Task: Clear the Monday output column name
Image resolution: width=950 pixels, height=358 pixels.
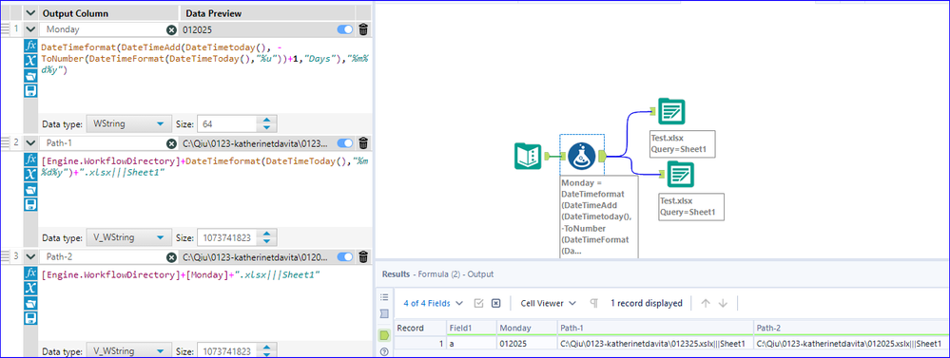Action: (171, 29)
